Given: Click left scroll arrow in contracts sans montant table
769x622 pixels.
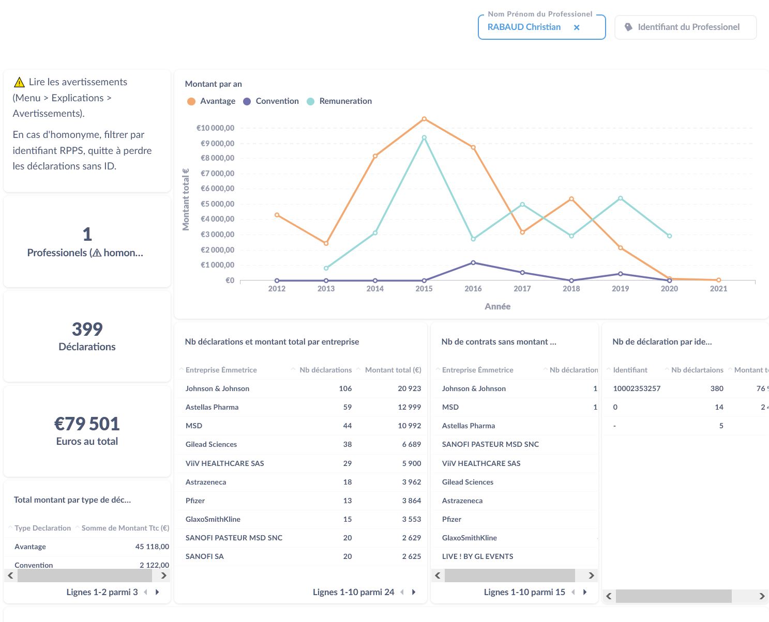Looking at the screenshot, I should click(438, 576).
